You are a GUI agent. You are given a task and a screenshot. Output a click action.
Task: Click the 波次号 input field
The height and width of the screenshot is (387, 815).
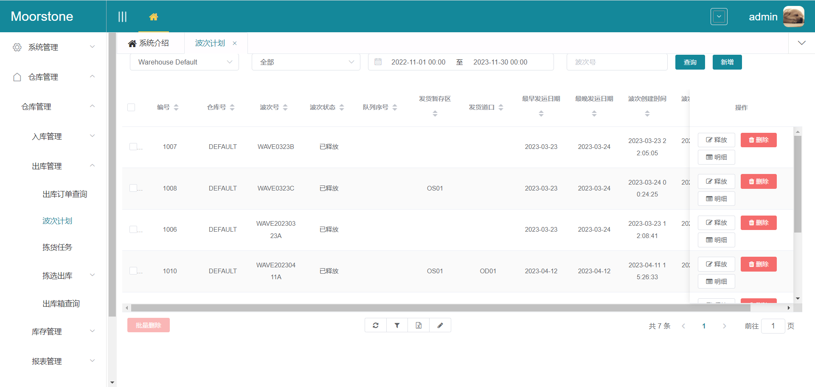pos(616,62)
